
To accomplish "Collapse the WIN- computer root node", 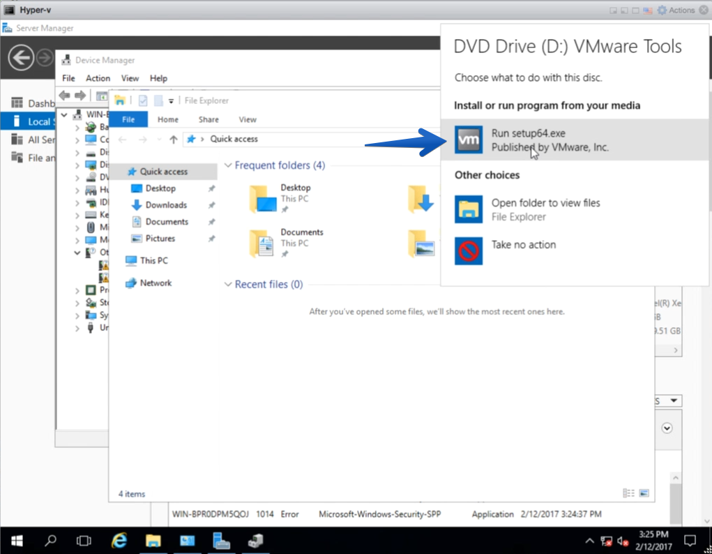I will coord(64,114).
